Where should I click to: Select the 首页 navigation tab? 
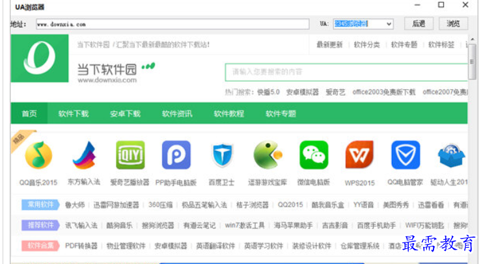click(29, 114)
